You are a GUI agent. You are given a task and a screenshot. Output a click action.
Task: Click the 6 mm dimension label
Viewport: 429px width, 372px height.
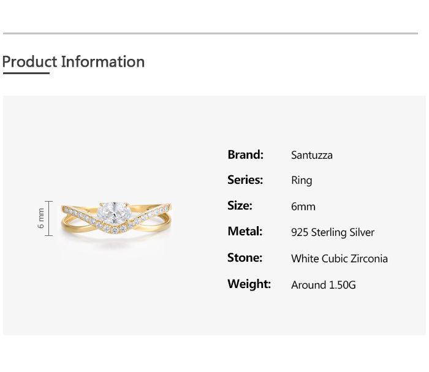click(x=41, y=218)
